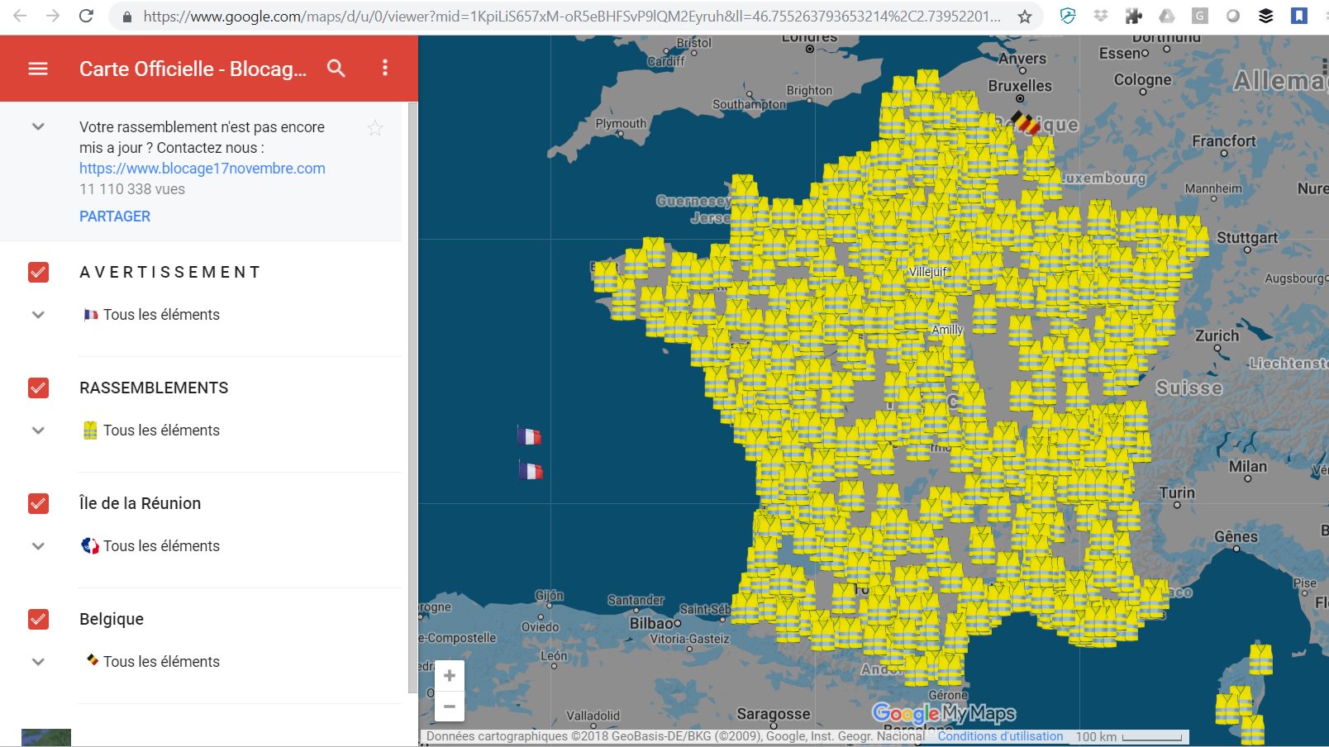
Task: Click the browser URL address field
Action: (x=570, y=17)
